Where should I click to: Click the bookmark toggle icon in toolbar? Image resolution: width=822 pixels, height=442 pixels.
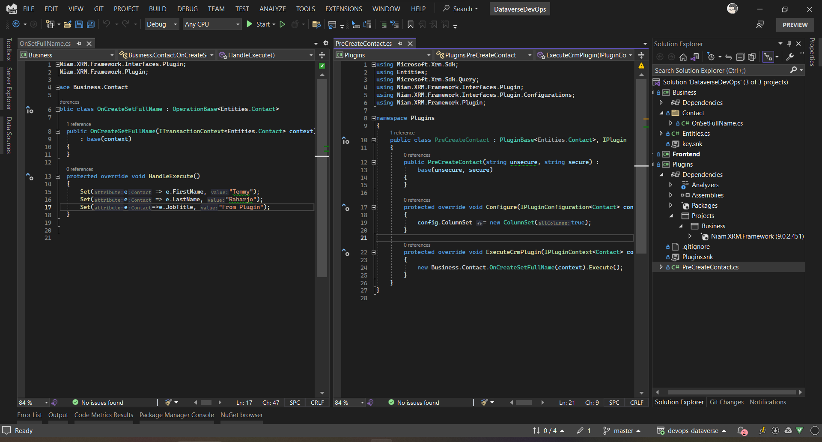(x=411, y=24)
